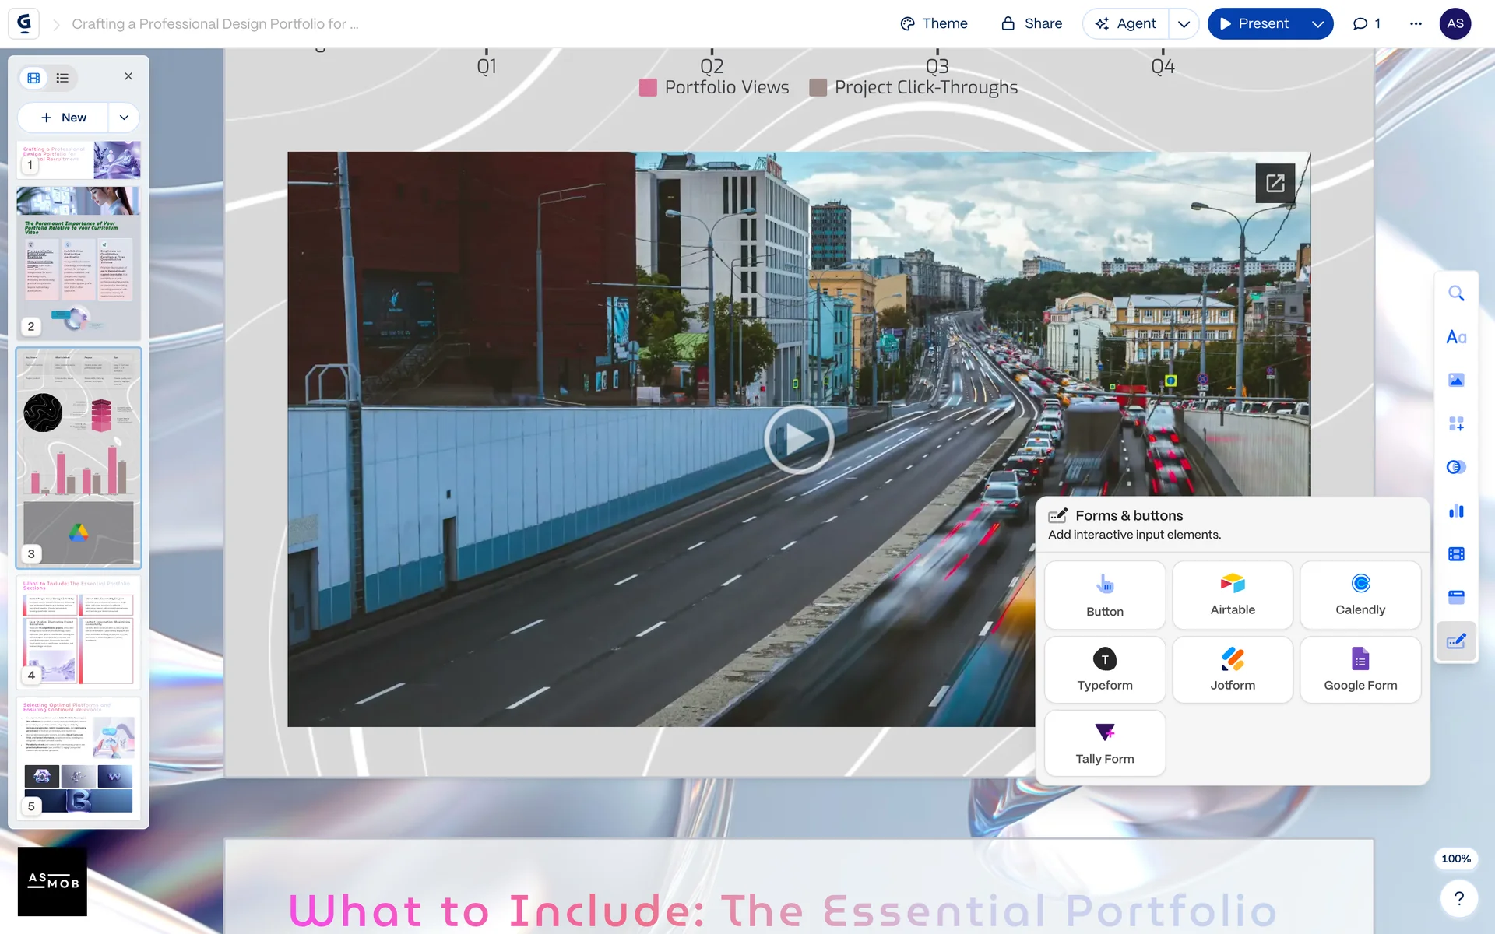Open the images panel icon
1495x934 pixels.
click(x=1455, y=380)
